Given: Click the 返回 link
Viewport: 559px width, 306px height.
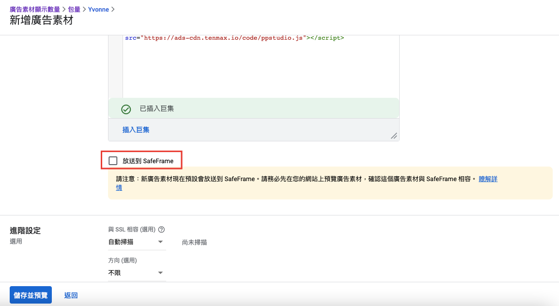Looking at the screenshot, I should [x=71, y=295].
